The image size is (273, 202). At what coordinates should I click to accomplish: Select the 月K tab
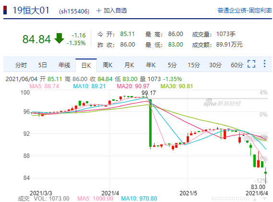click(x=129, y=65)
